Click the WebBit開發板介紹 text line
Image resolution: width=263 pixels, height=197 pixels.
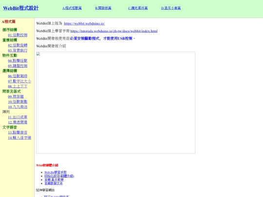[51, 46]
